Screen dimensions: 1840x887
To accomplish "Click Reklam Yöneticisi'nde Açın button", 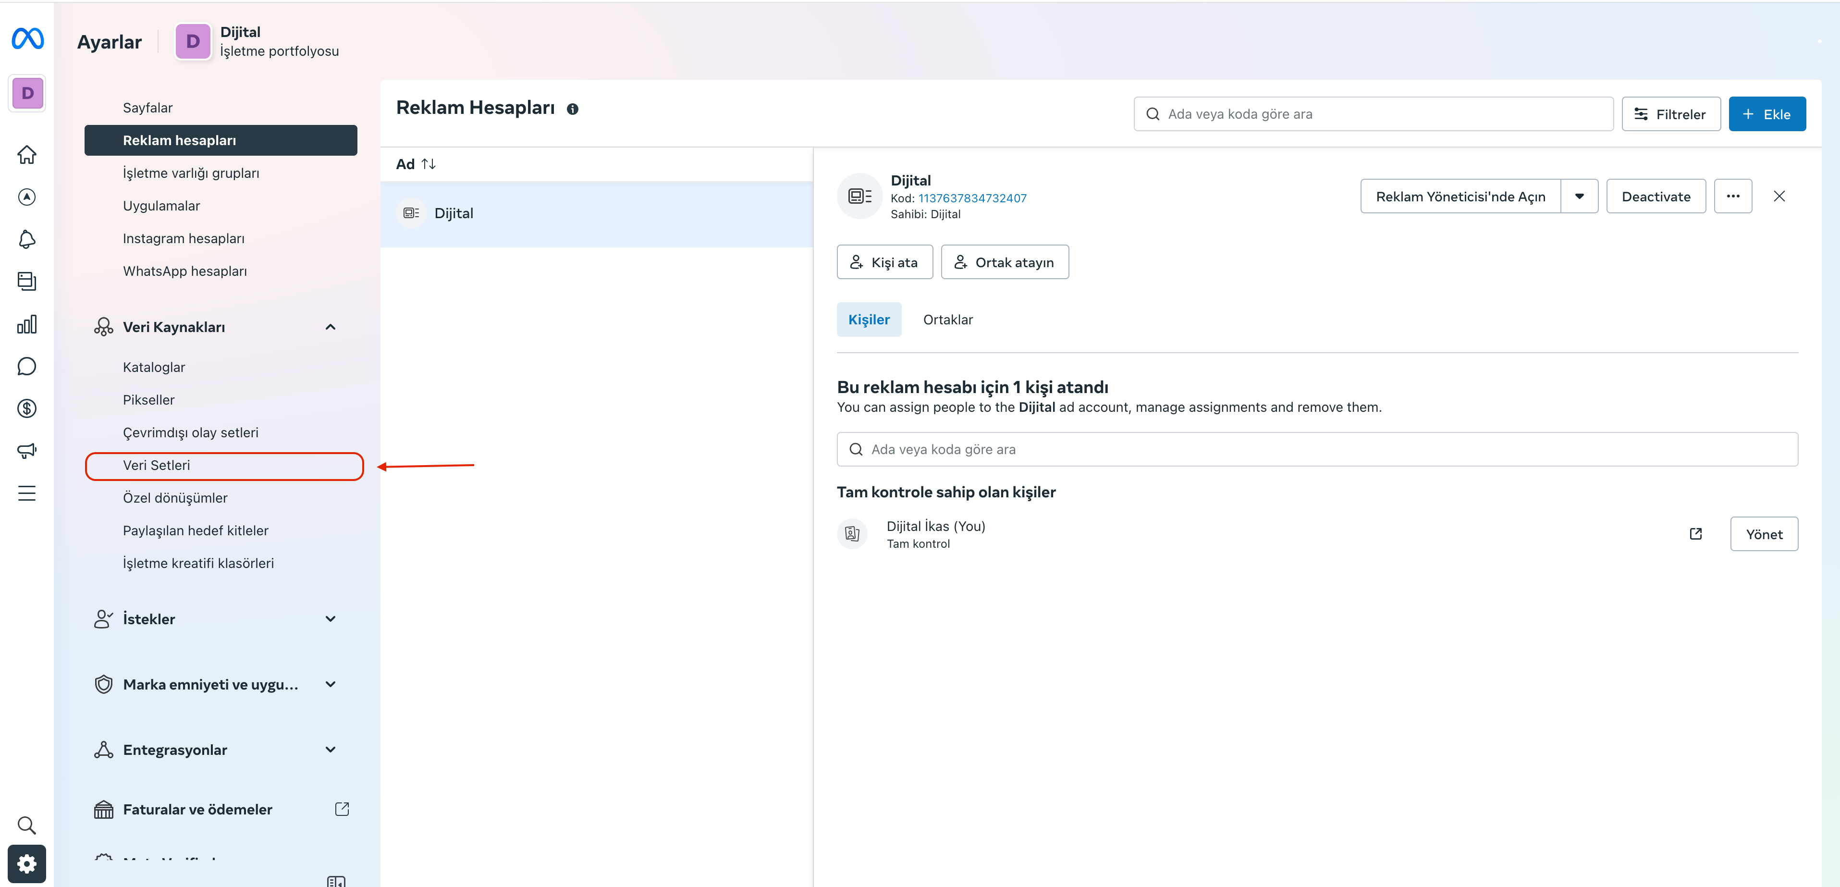I will point(1461,197).
